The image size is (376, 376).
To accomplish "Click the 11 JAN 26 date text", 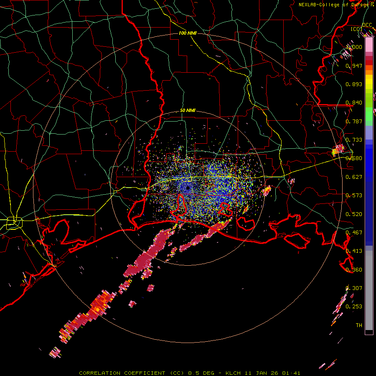I will pyautogui.click(x=261, y=373).
